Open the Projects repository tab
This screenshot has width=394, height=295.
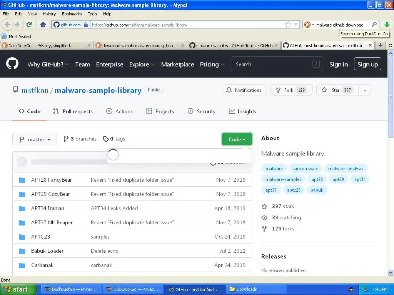click(160, 111)
